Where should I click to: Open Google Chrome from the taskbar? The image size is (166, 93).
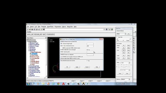click(58, 84)
